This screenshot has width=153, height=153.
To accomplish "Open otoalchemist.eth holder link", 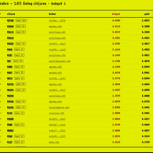I will coord(59,107).
